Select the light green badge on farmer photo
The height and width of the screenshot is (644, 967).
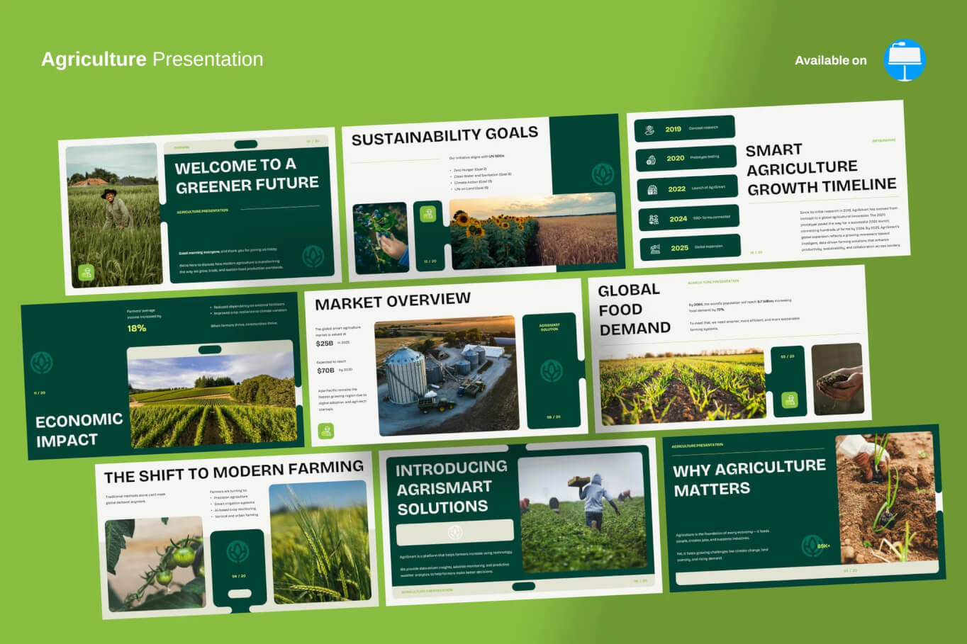click(x=86, y=272)
